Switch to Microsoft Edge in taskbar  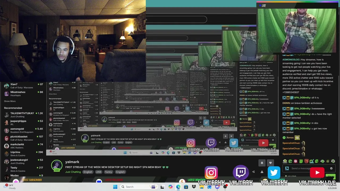(178, 187)
